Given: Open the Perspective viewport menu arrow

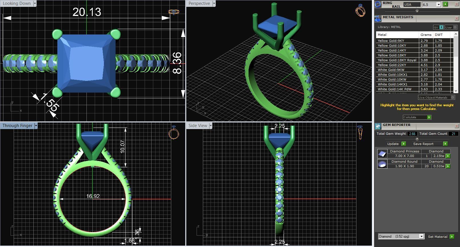Looking at the screenshot, I should pyautogui.click(x=214, y=3).
